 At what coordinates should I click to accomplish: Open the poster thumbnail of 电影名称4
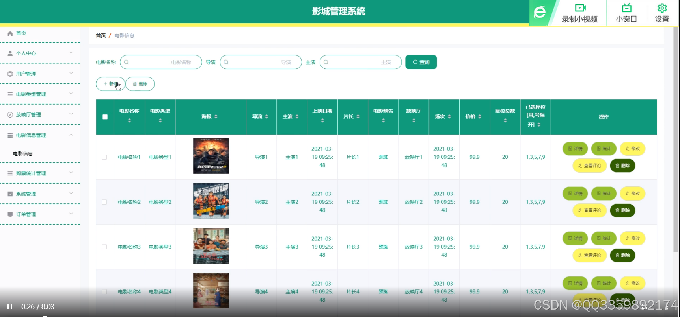(x=211, y=291)
